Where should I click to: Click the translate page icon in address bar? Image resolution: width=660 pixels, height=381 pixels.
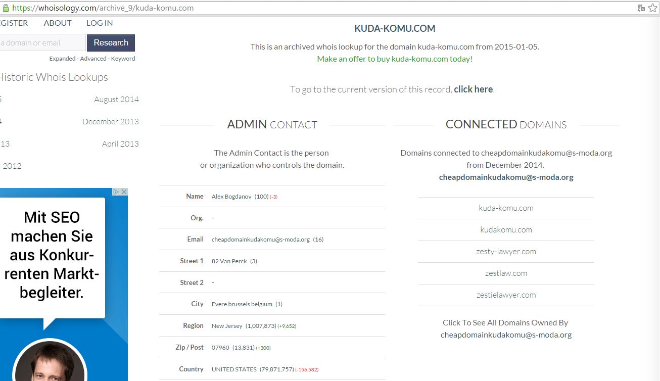click(641, 8)
